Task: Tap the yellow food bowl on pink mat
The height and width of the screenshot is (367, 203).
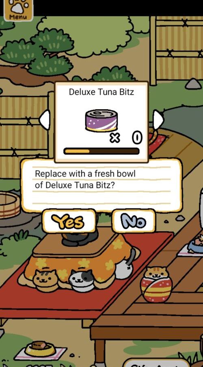Action: click(x=40, y=350)
